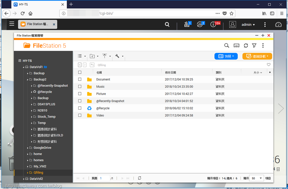Open the @Recycle bin entry in list
This screenshot has width=288, height=189.
tap(103, 108)
